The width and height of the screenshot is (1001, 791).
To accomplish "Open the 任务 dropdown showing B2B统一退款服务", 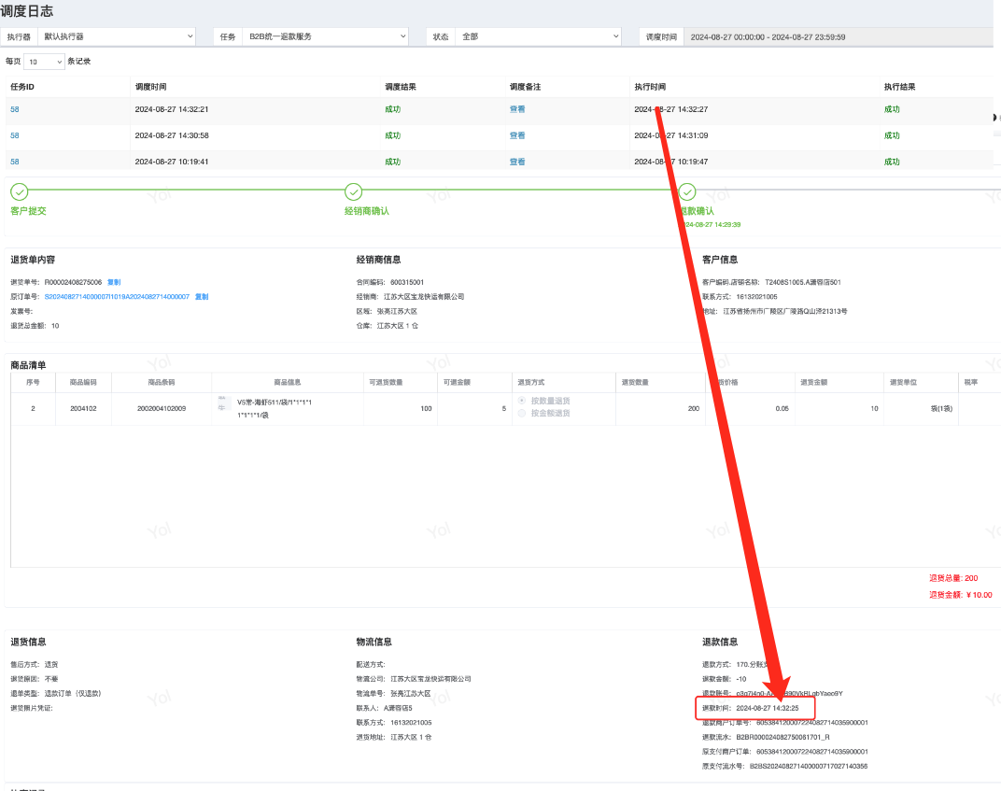I will (x=324, y=36).
